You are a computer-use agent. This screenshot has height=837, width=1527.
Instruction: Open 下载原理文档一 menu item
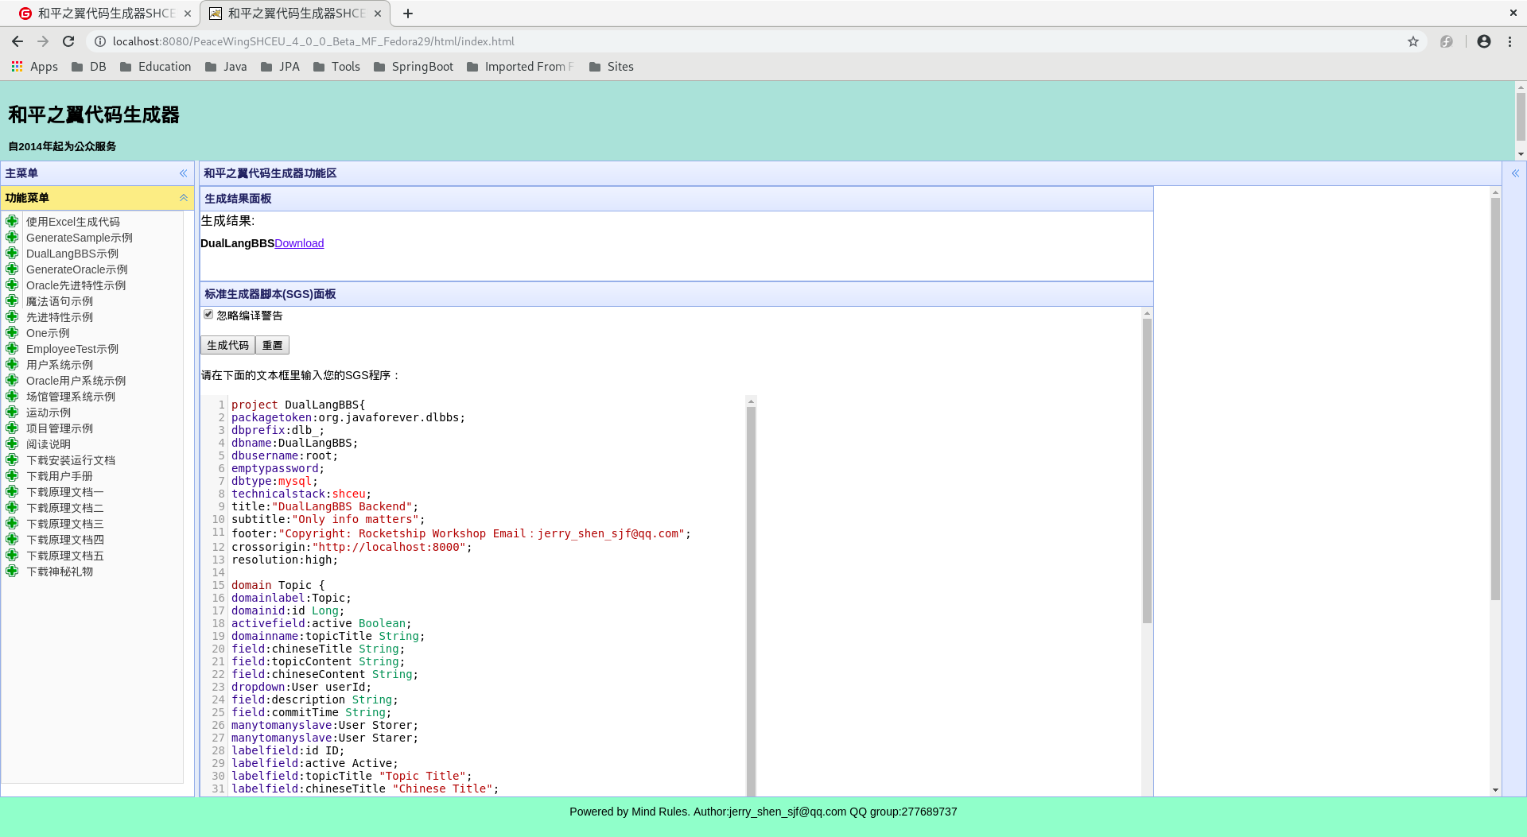65,492
